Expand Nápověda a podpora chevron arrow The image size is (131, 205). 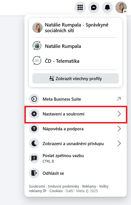pyautogui.click(x=119, y=129)
